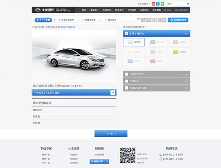This screenshot has width=221, height=168.
Task: Click the 400-800-1100 hotline number
Action: (172, 159)
